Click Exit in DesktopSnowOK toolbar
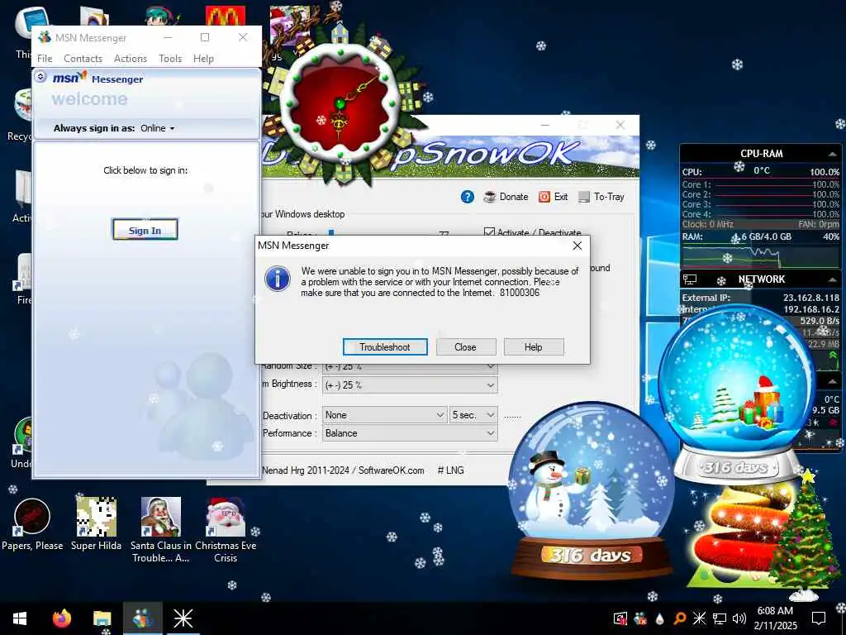Screen dimensions: 846x635 click(553, 197)
